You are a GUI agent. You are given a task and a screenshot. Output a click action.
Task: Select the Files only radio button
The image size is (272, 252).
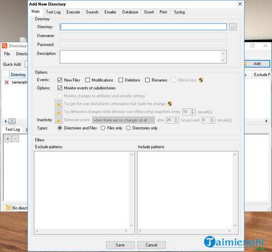103,128
